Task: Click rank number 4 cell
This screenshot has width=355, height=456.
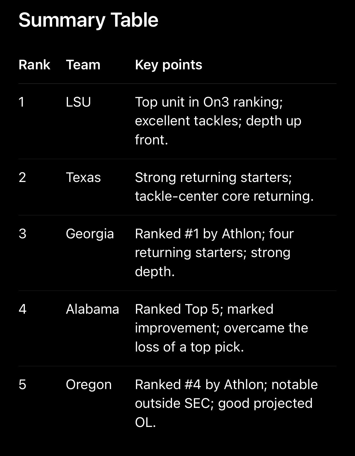Action: (22, 309)
